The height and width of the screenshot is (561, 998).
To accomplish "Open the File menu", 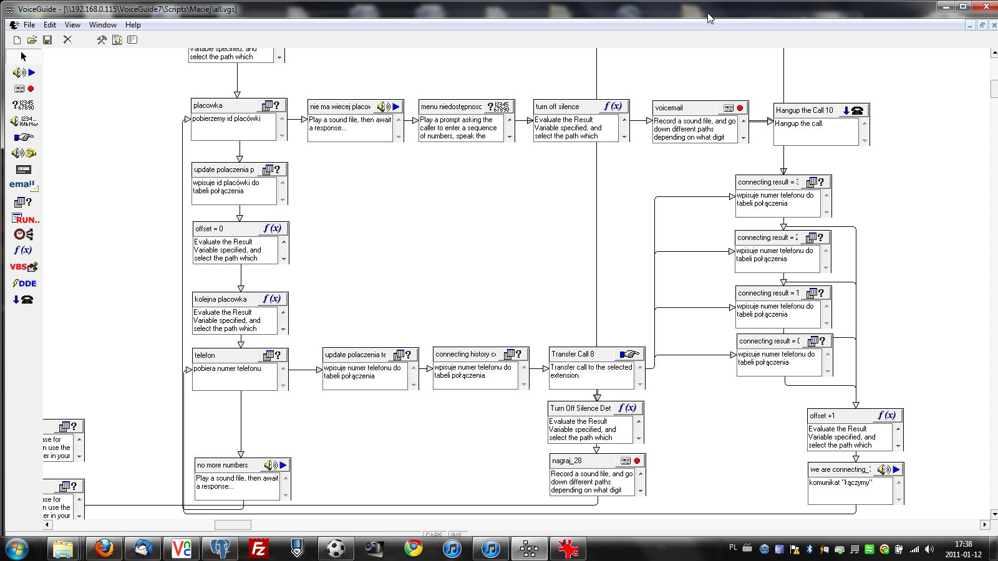I will [29, 25].
